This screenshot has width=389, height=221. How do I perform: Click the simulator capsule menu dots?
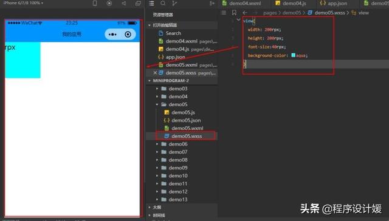click(112, 35)
